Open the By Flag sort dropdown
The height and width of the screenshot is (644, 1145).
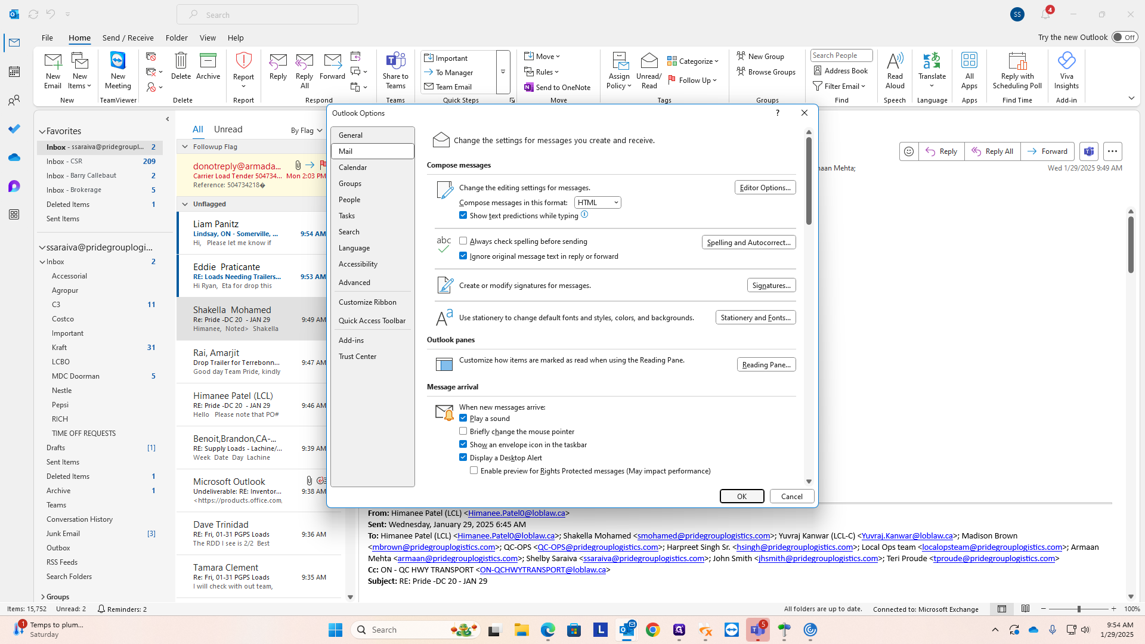pyautogui.click(x=307, y=130)
